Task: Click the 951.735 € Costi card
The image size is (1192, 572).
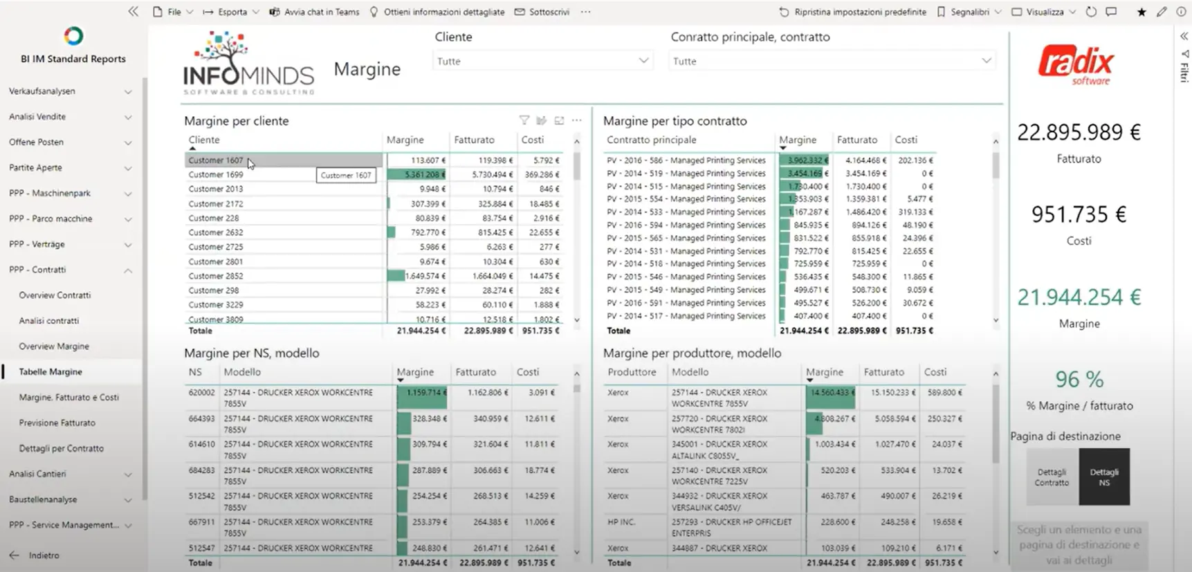Action: 1079,225
